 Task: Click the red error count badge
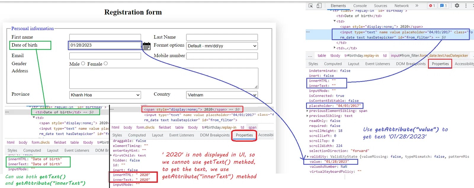tap(432, 6)
